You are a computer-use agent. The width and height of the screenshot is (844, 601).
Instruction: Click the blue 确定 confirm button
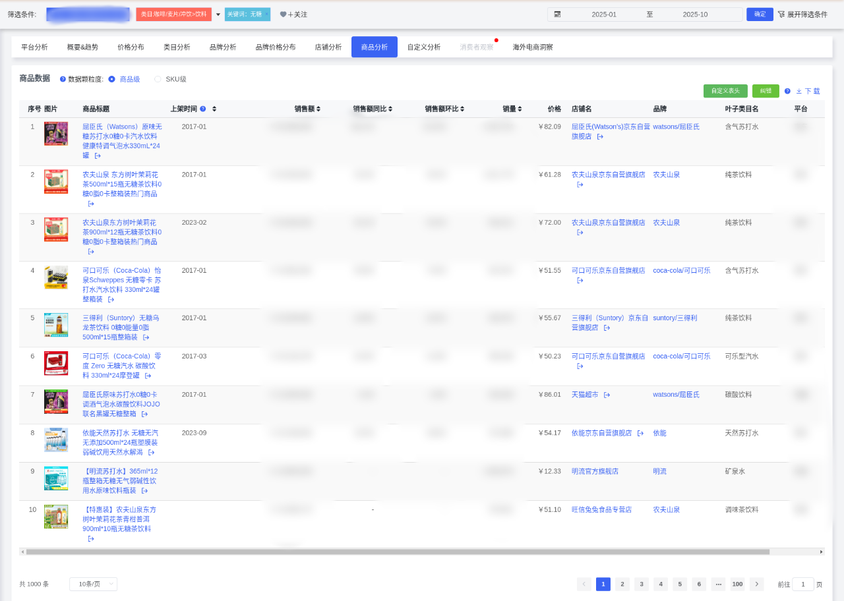click(760, 14)
